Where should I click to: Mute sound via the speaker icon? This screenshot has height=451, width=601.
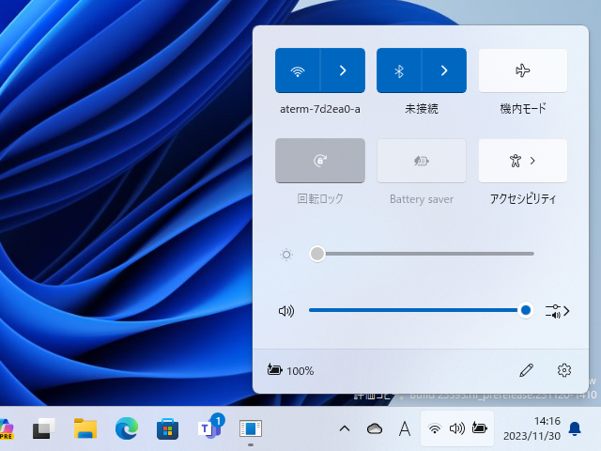[x=285, y=311]
